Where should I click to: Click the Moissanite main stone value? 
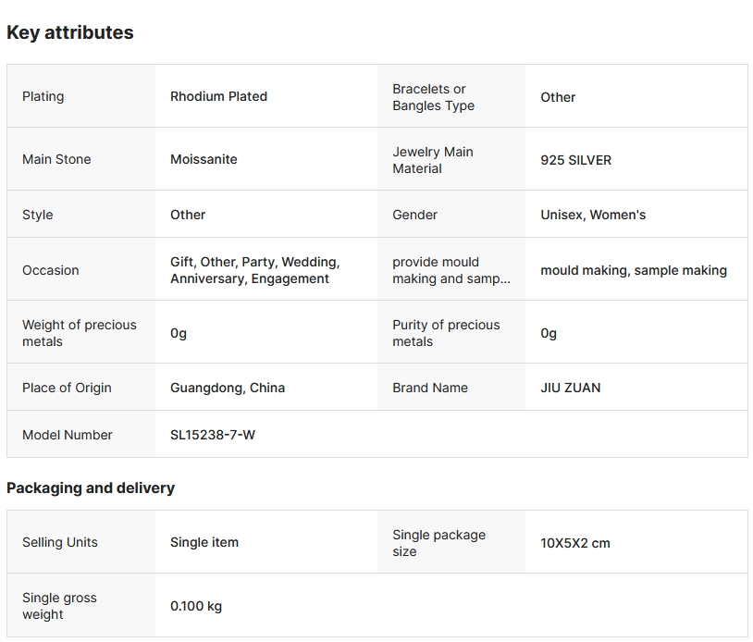point(204,159)
